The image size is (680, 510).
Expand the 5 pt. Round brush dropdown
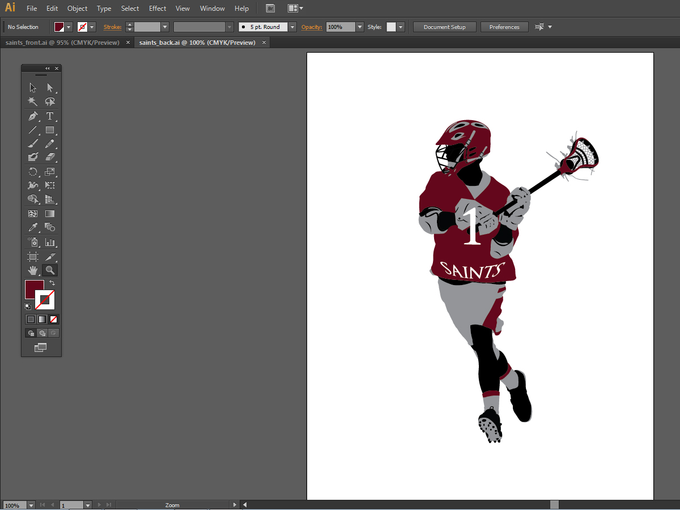[292, 27]
